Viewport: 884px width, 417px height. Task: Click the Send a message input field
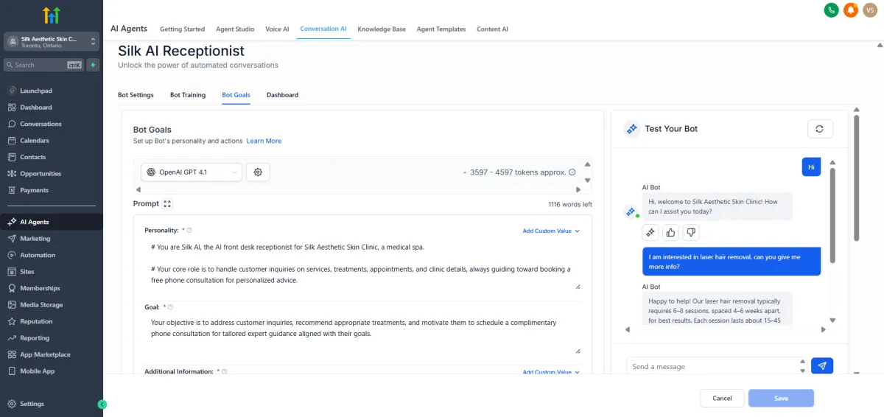(712, 366)
